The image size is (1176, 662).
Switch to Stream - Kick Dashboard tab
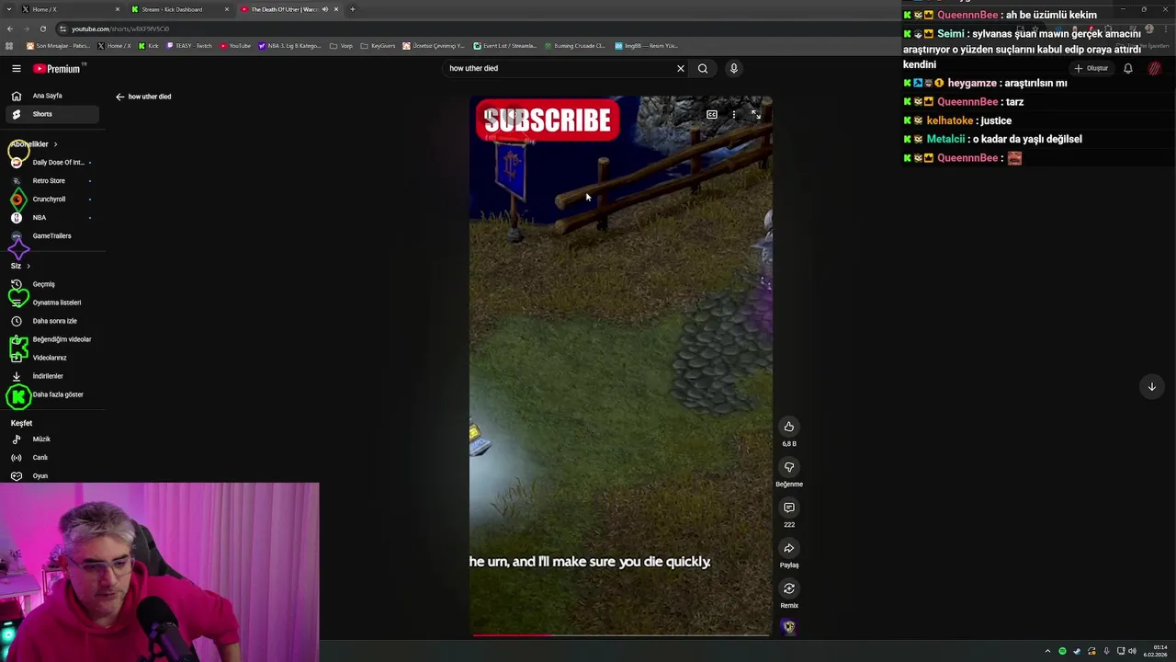(179, 9)
